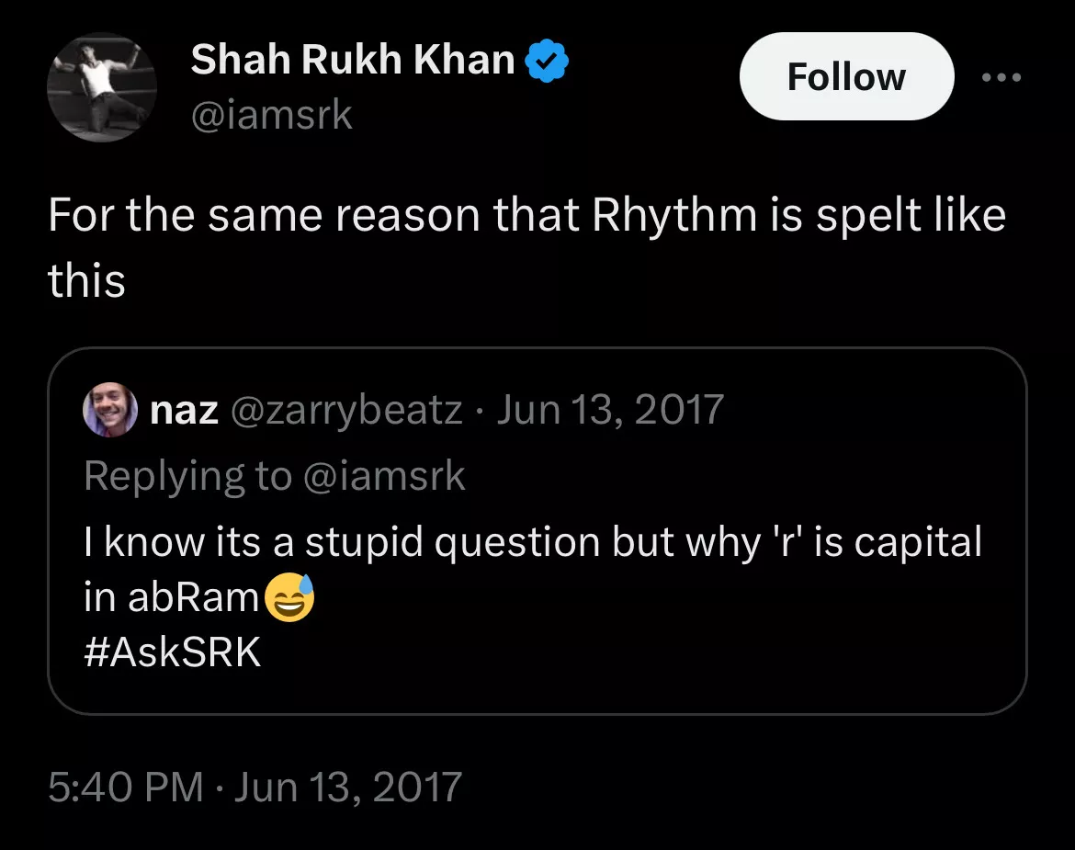1075x850 pixels.
Task: Click the naz display name
Action: pyautogui.click(x=184, y=410)
